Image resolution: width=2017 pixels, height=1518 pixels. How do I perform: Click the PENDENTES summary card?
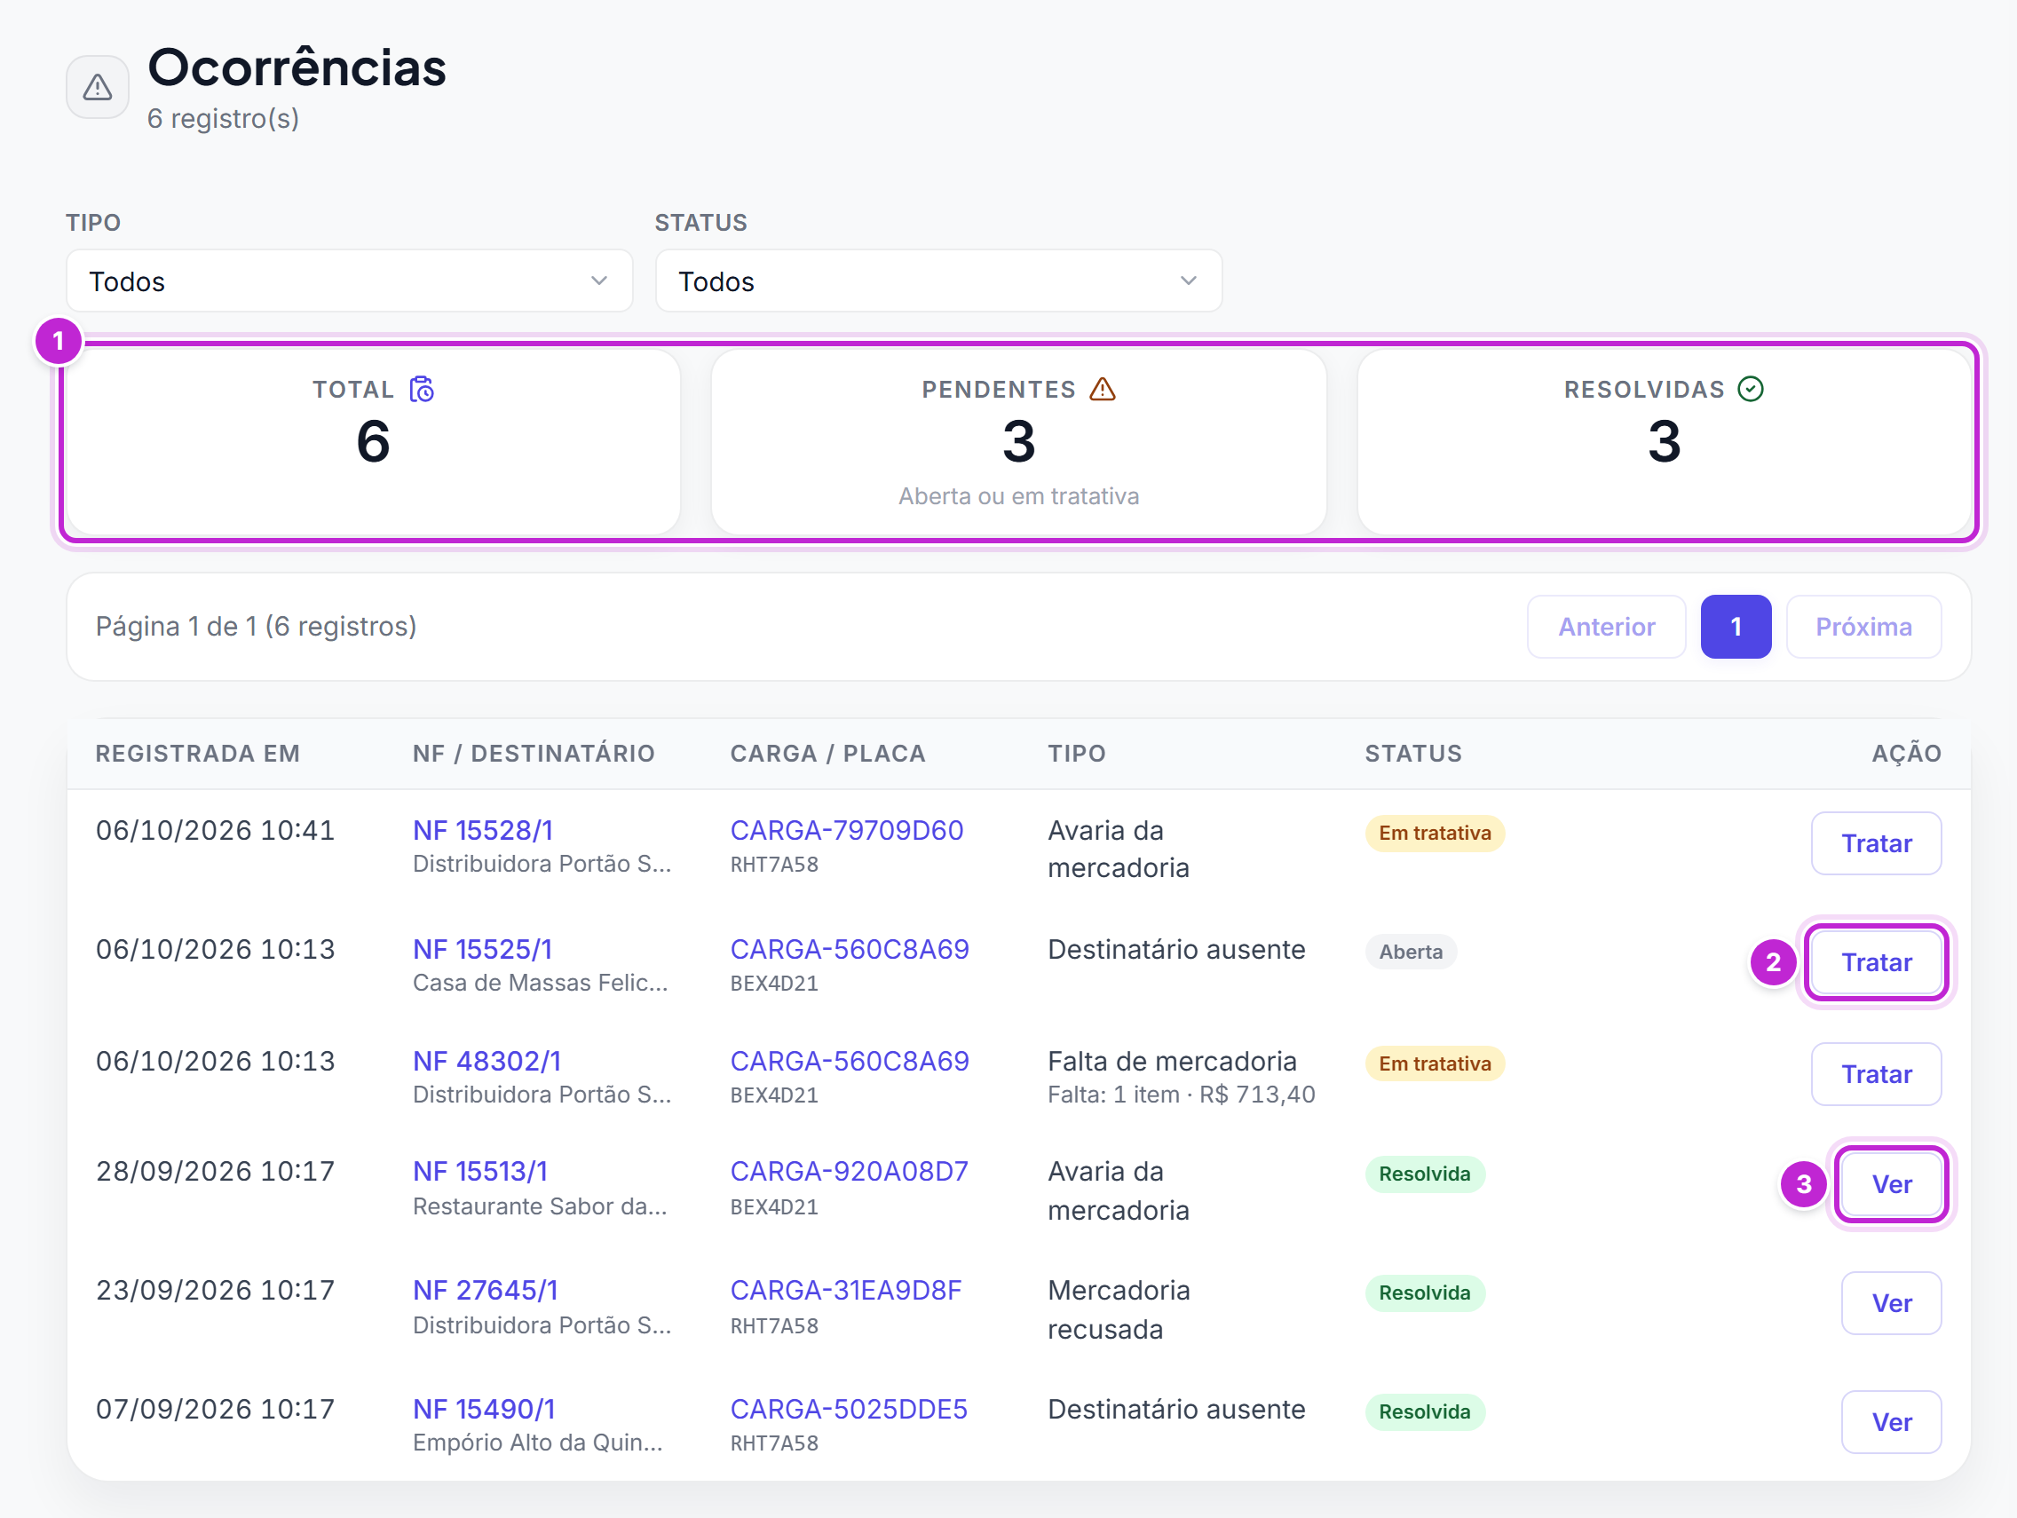click(x=1018, y=442)
